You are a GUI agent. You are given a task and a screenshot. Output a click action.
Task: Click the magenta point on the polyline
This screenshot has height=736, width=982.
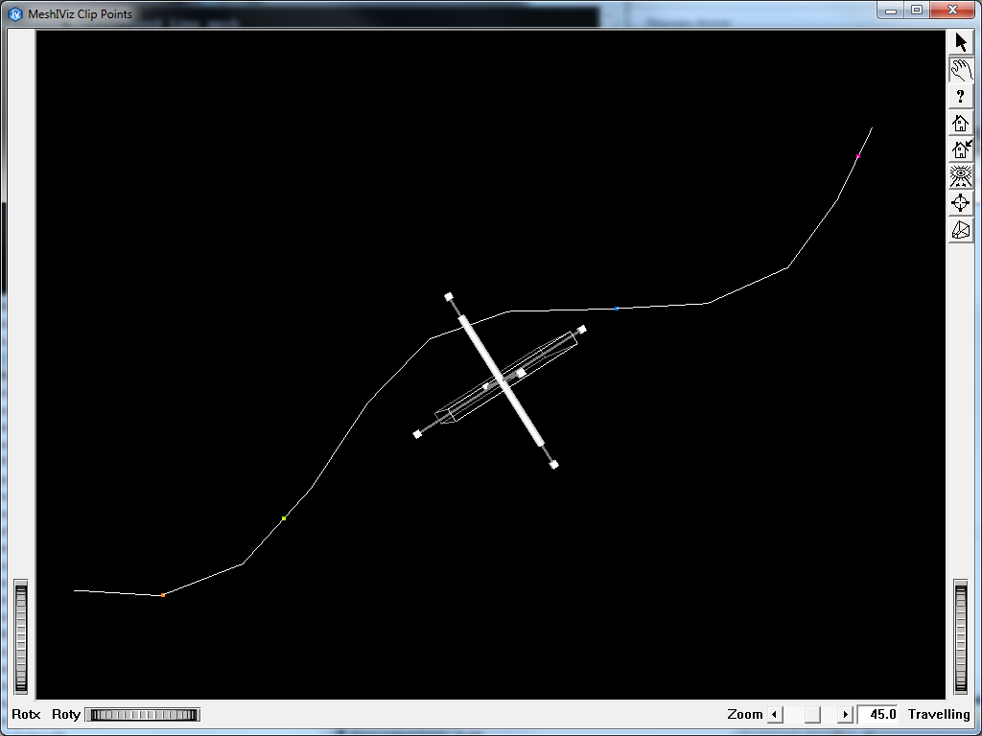click(x=858, y=156)
